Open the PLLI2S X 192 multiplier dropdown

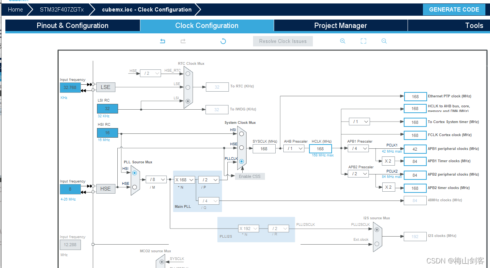(x=248, y=228)
